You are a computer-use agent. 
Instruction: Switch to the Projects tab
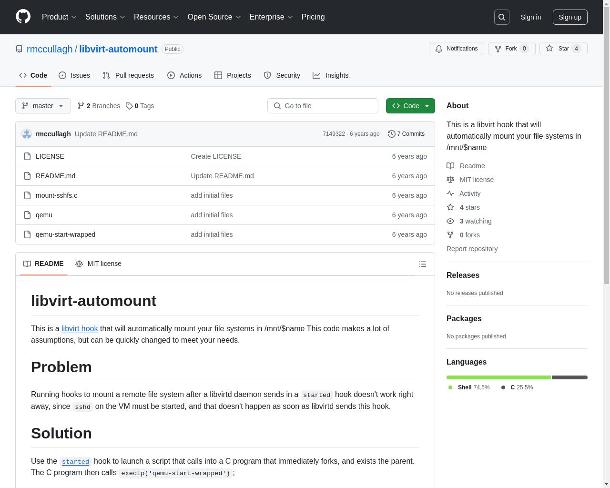pyautogui.click(x=233, y=75)
